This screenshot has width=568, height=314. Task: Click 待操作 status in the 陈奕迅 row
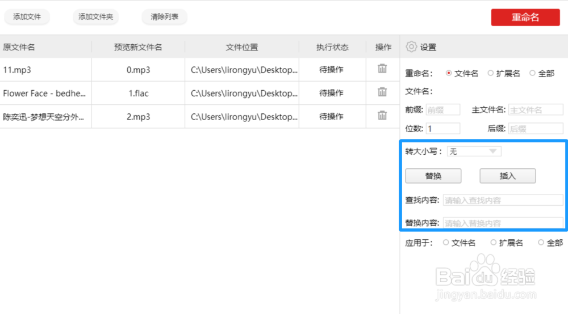point(331,116)
